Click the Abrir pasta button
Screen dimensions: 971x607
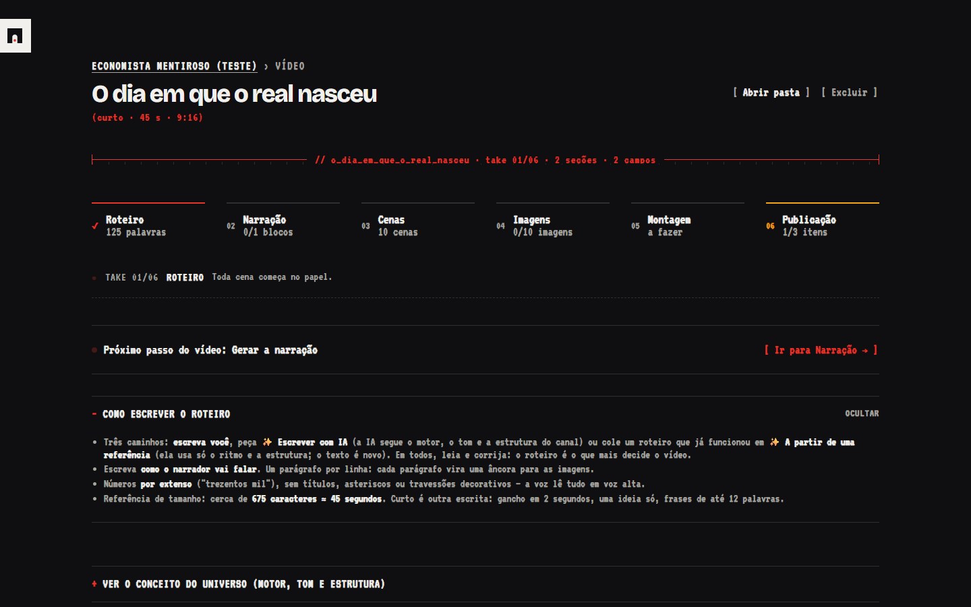pyautogui.click(x=771, y=92)
